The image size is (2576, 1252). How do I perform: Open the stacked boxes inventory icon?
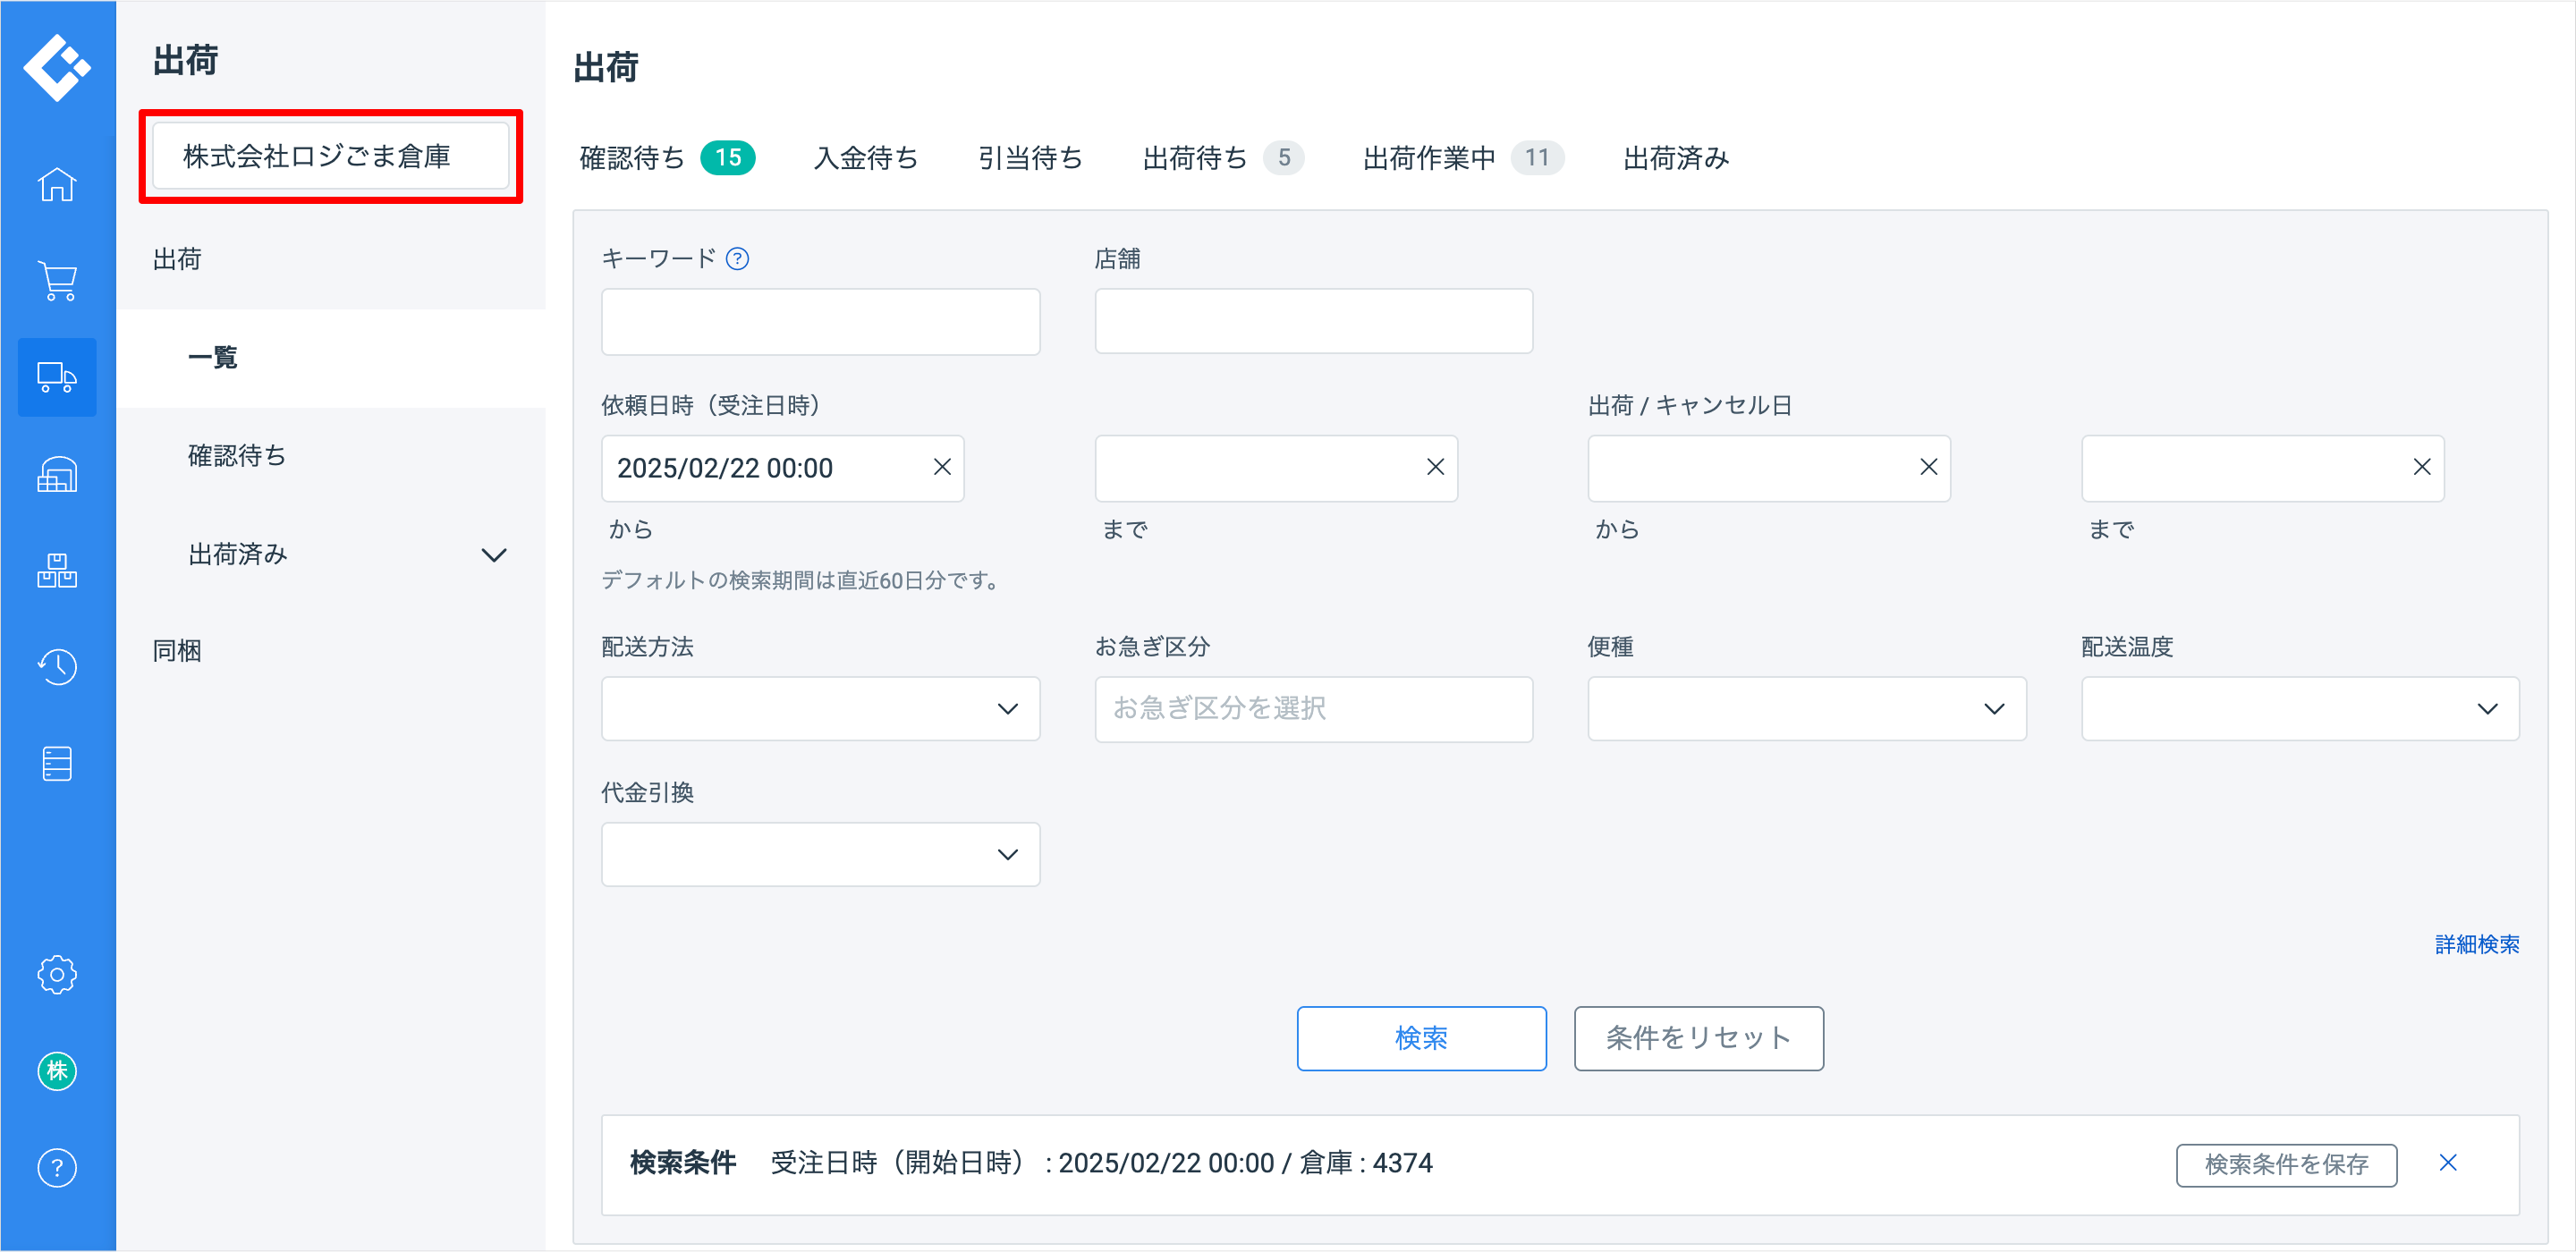[x=57, y=570]
